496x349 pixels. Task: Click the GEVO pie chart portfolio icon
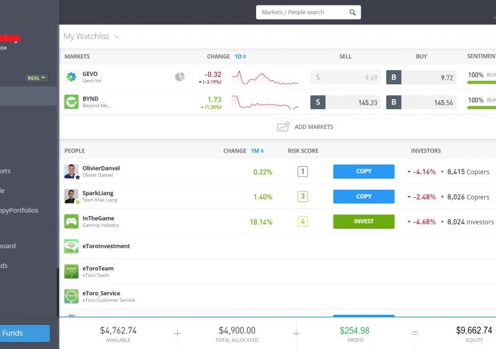(180, 77)
